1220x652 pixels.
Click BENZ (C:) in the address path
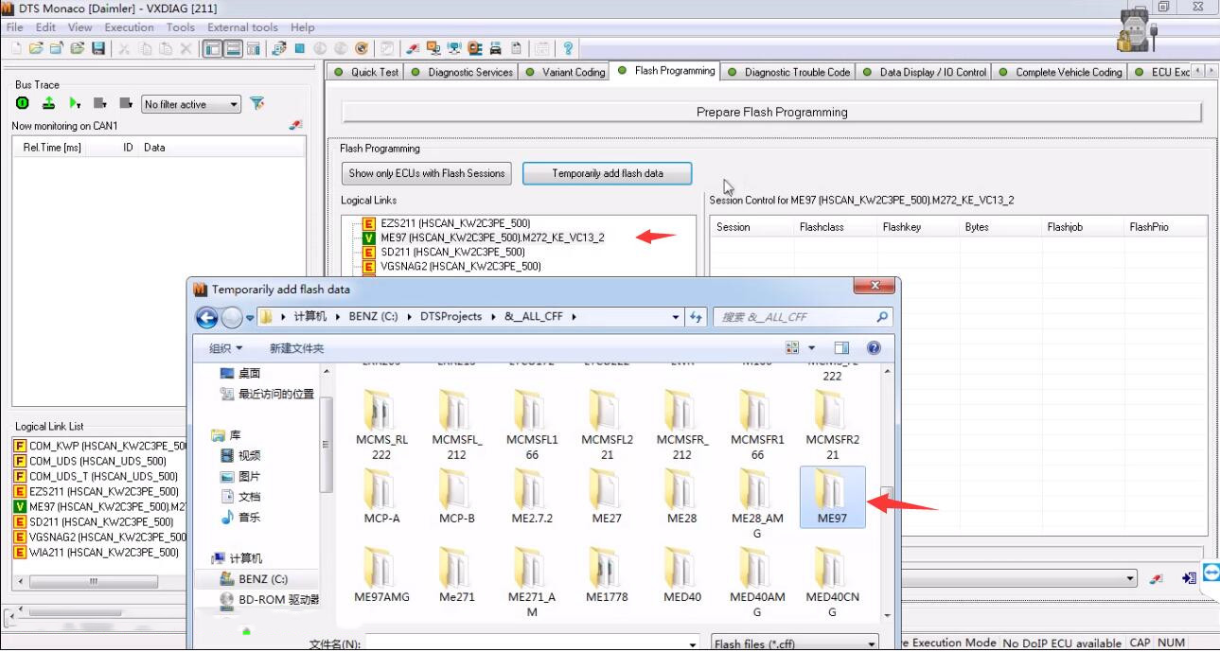[375, 317]
